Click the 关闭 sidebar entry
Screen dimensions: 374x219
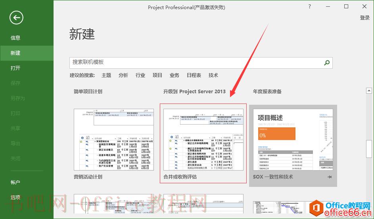tap(15, 158)
